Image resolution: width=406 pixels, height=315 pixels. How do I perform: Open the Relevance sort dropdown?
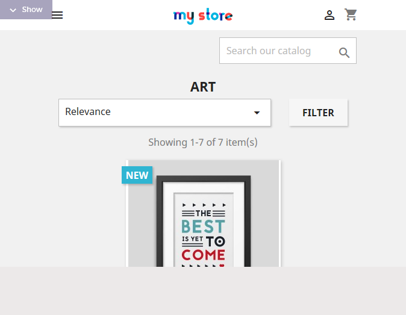(164, 113)
